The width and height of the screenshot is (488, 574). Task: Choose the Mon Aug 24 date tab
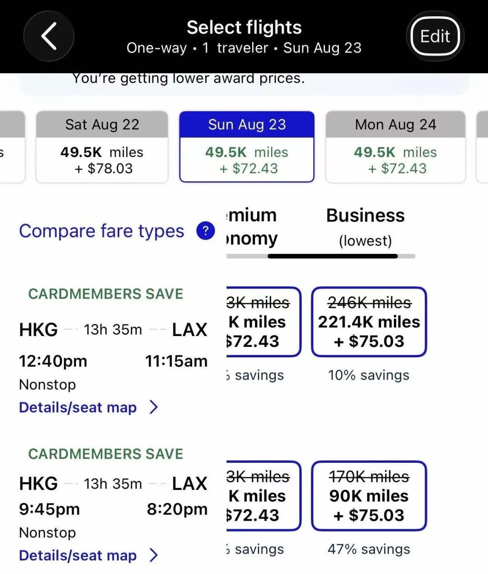tap(395, 147)
